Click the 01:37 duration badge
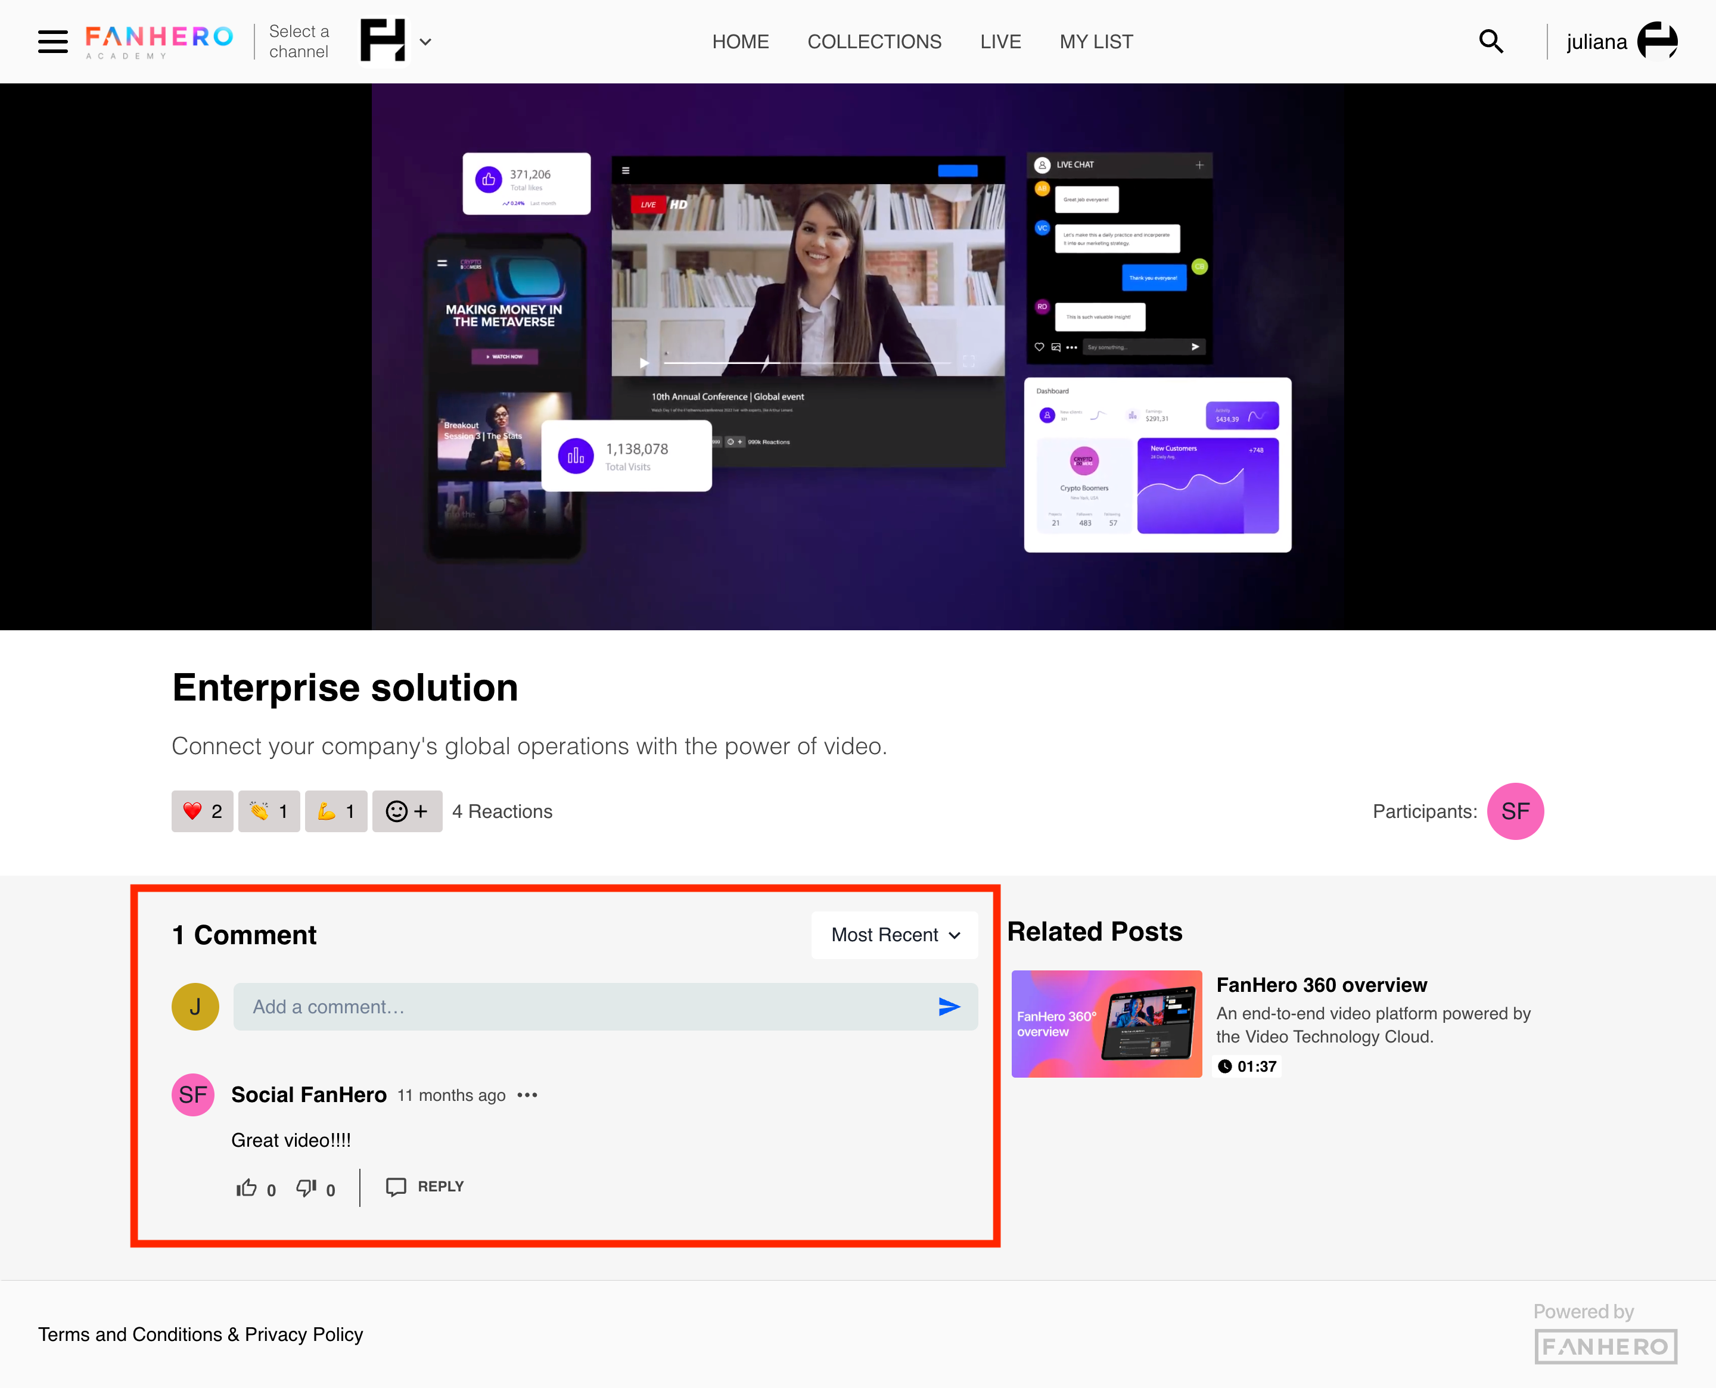Screen dimensions: 1716x1388 click(x=1246, y=1066)
